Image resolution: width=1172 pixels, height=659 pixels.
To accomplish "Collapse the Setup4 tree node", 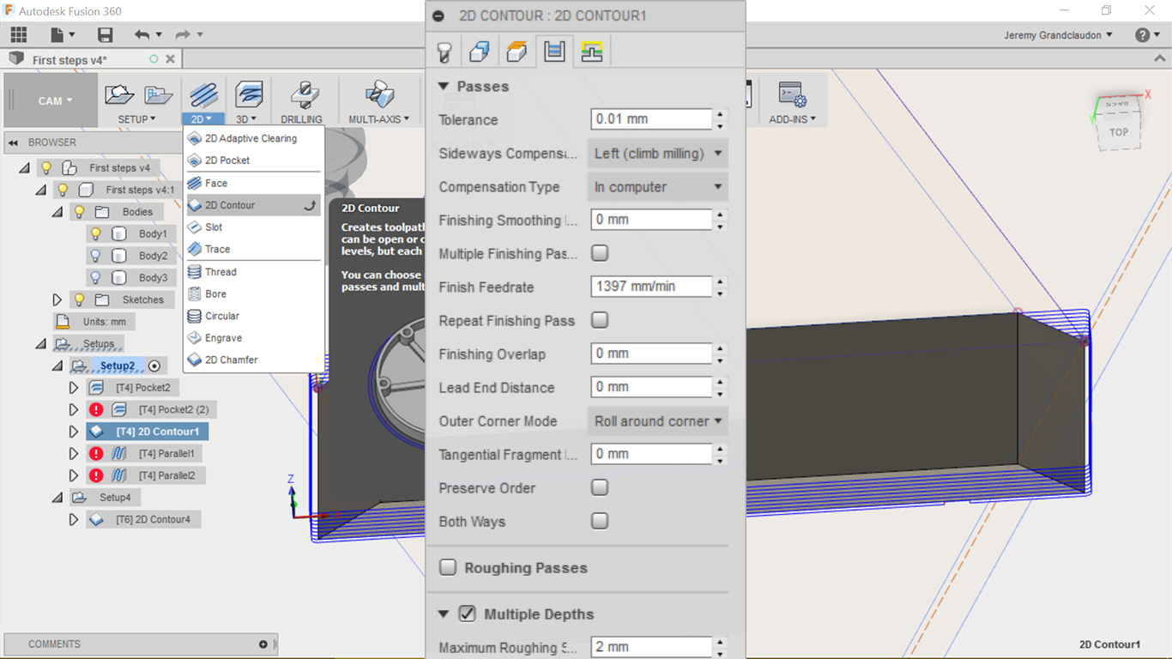I will pos(57,498).
